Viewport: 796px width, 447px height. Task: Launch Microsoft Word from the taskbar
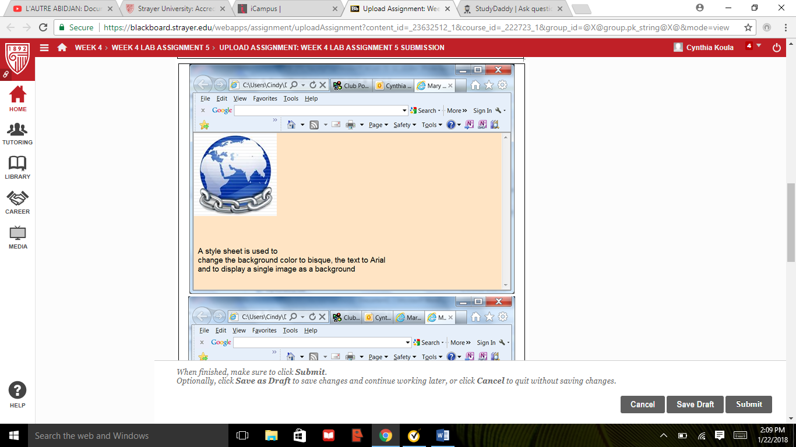click(x=442, y=435)
